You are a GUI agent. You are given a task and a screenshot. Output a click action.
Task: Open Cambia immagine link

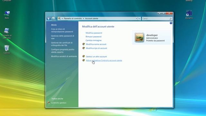coord(94,40)
